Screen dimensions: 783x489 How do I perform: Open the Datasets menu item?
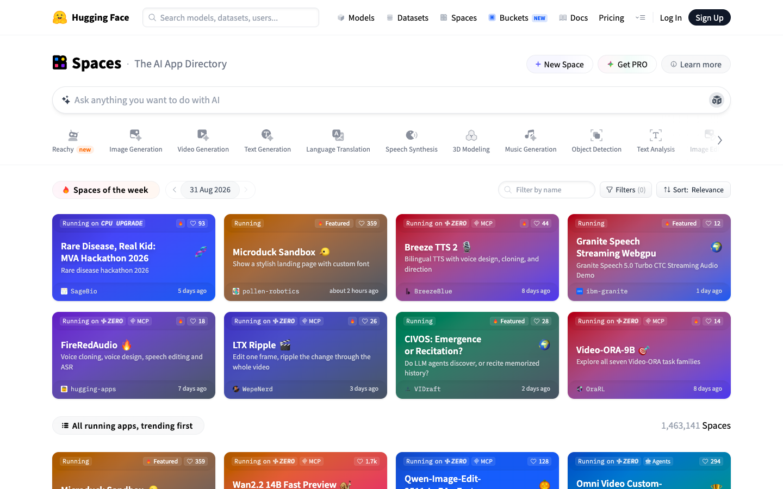coord(407,17)
